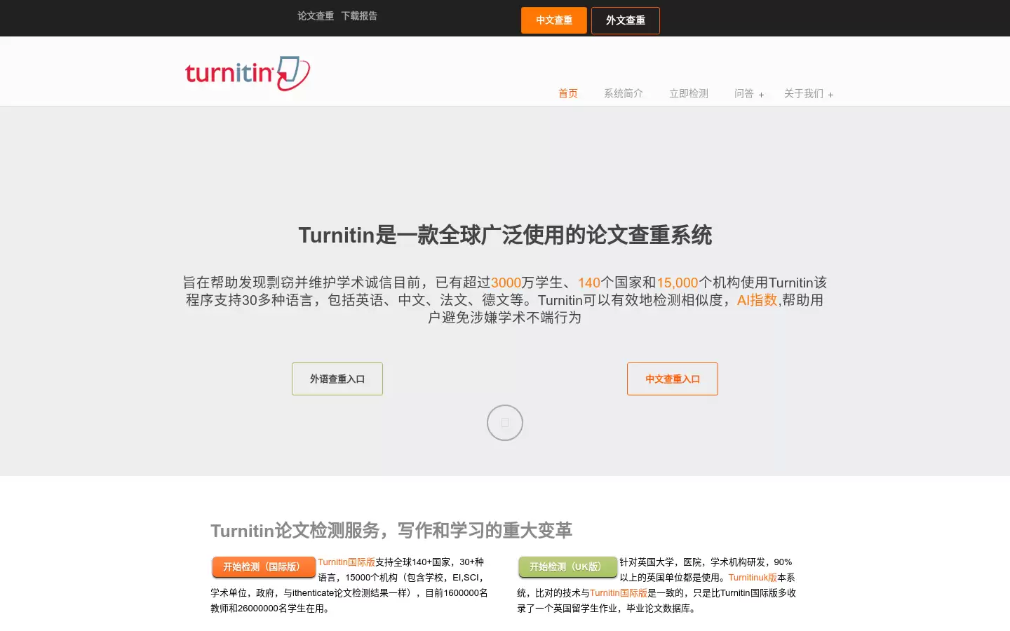Open the Turnitin国际版 link in left paragraph

click(x=346, y=562)
